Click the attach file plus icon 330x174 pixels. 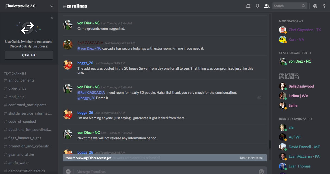(x=68, y=171)
